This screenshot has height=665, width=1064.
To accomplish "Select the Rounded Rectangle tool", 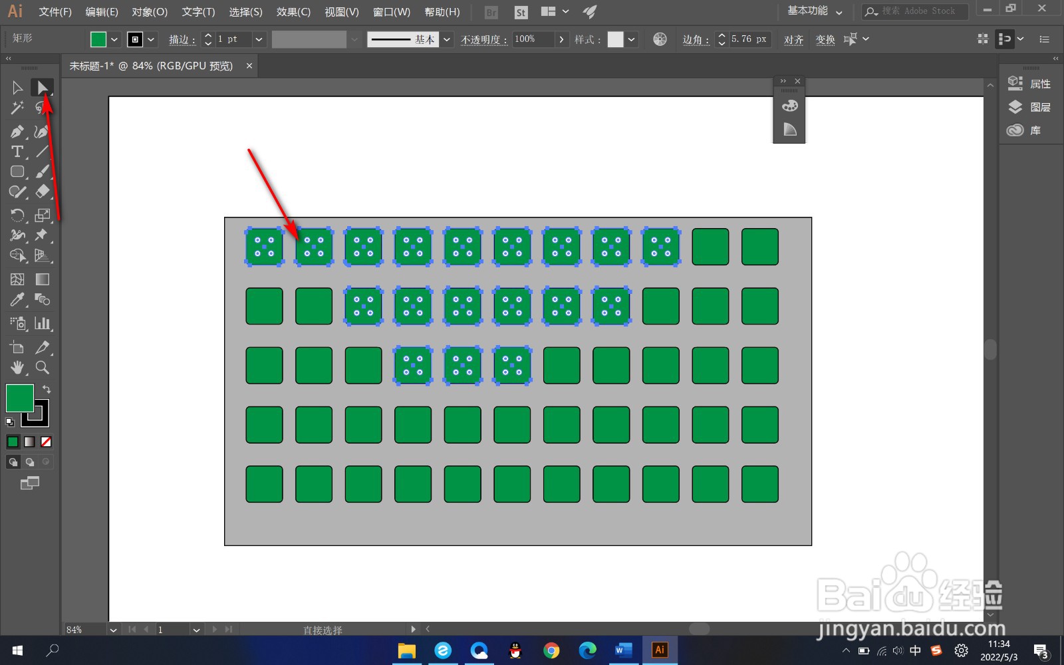I will coord(17,172).
